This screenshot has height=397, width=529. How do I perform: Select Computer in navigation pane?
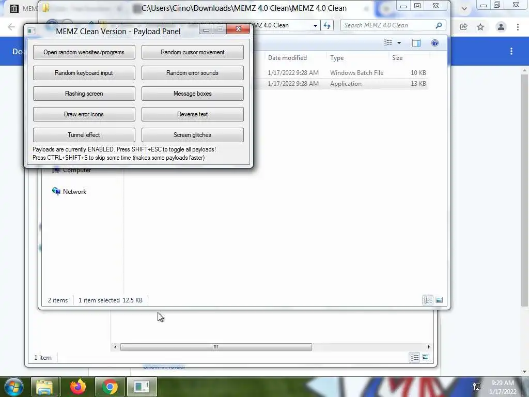coord(71,170)
